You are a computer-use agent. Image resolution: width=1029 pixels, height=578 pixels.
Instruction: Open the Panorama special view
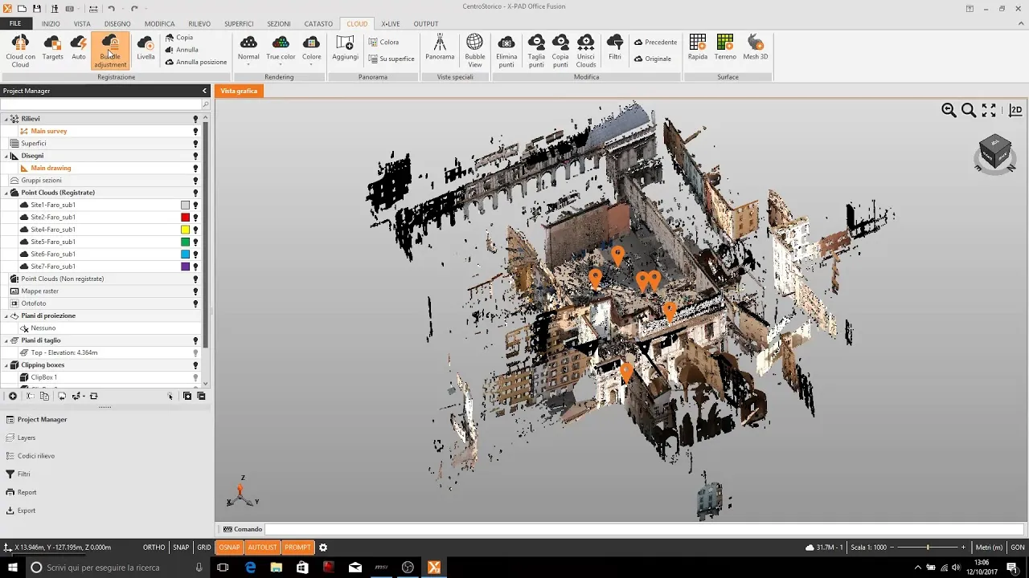[440, 49]
